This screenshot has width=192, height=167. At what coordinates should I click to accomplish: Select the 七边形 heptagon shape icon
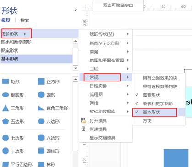click(x=5, y=138)
